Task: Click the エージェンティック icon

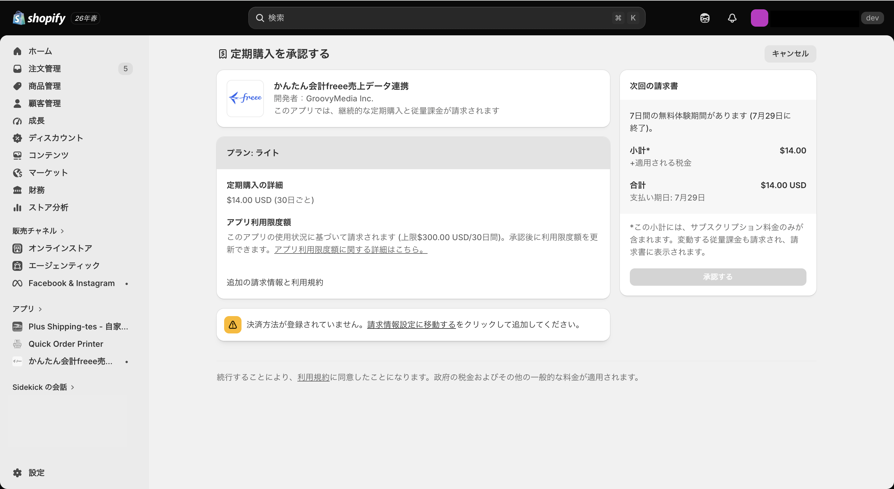Action: (x=17, y=266)
